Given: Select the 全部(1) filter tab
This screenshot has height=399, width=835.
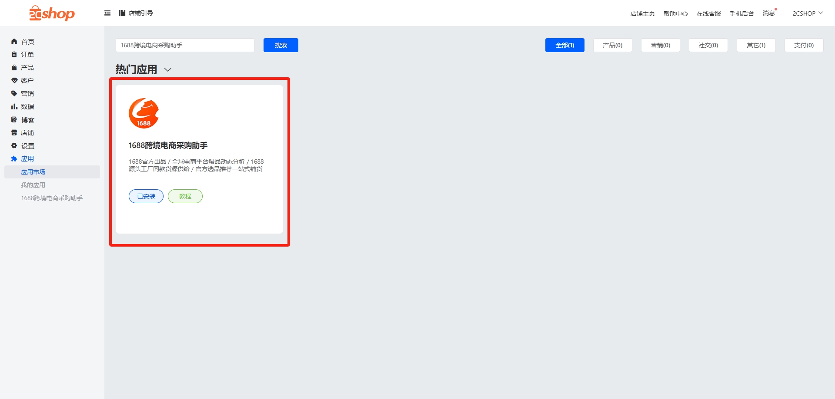Looking at the screenshot, I should pyautogui.click(x=565, y=45).
